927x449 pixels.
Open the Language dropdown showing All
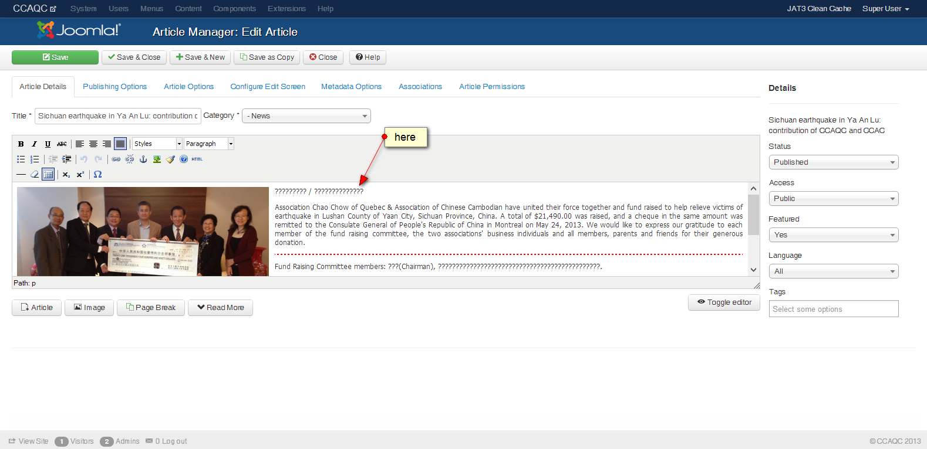pos(834,271)
